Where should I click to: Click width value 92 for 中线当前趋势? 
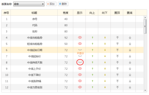pos(66,38)
